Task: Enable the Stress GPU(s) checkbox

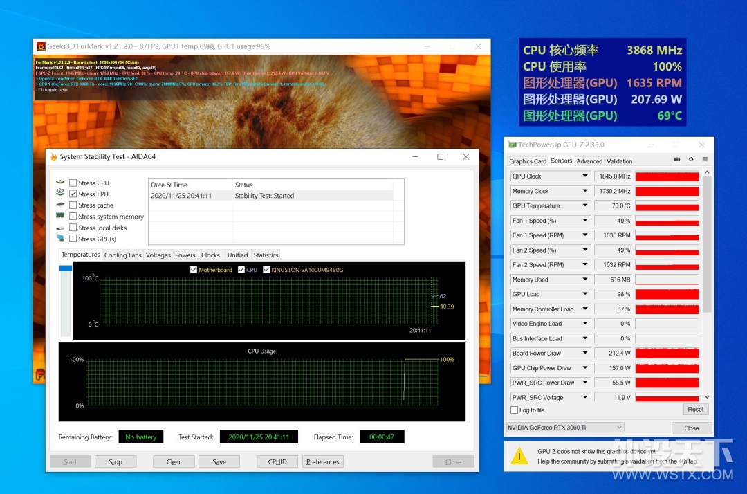Action: tap(73, 239)
